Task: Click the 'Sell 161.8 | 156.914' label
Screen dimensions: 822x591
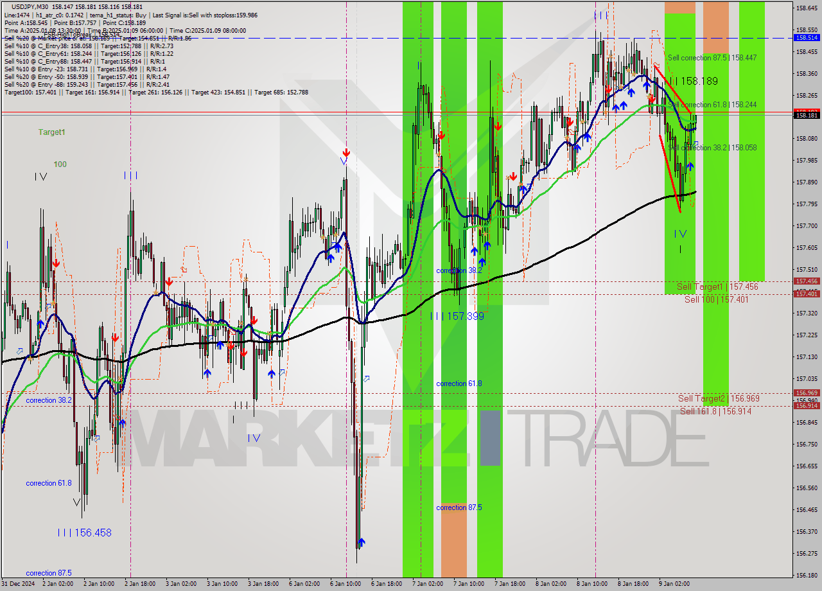Action: tap(716, 412)
